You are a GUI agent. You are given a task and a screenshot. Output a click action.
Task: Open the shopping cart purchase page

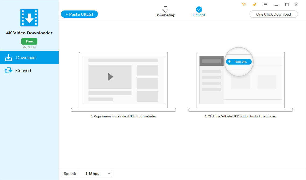244,5
